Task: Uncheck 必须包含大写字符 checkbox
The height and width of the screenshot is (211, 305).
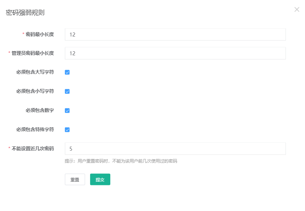Action: click(x=67, y=72)
